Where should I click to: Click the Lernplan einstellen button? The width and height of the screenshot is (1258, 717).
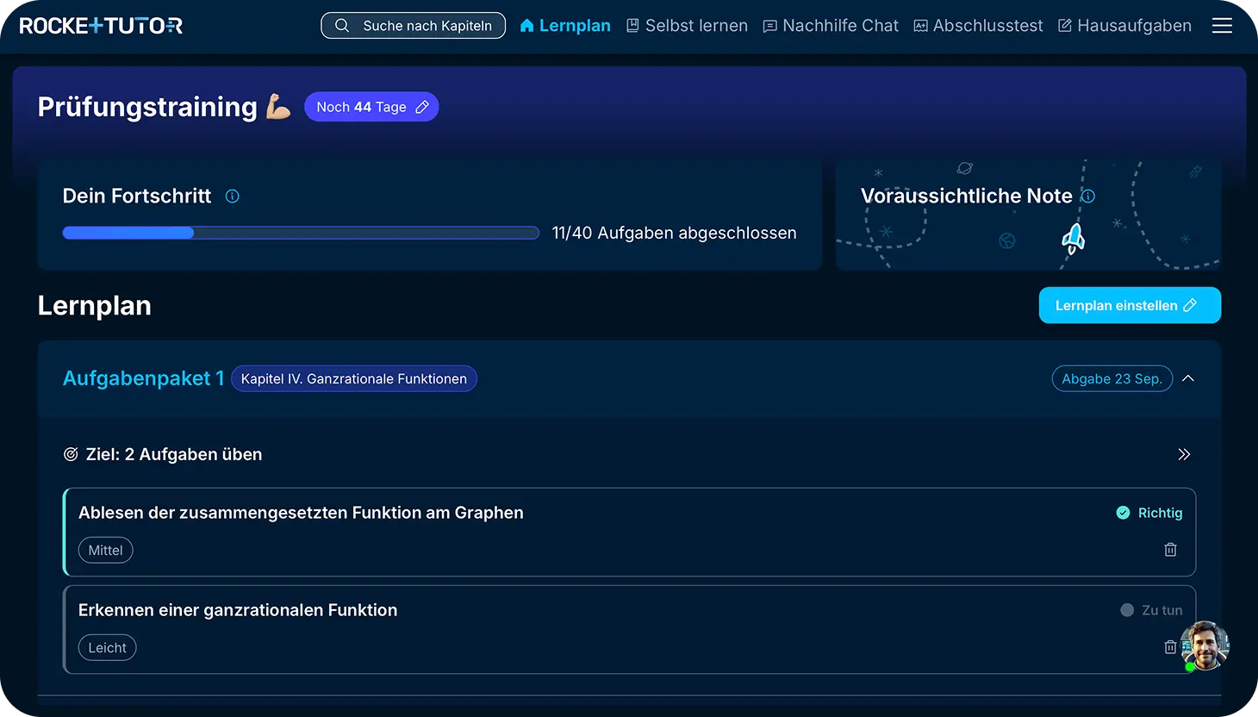[x=1129, y=305]
